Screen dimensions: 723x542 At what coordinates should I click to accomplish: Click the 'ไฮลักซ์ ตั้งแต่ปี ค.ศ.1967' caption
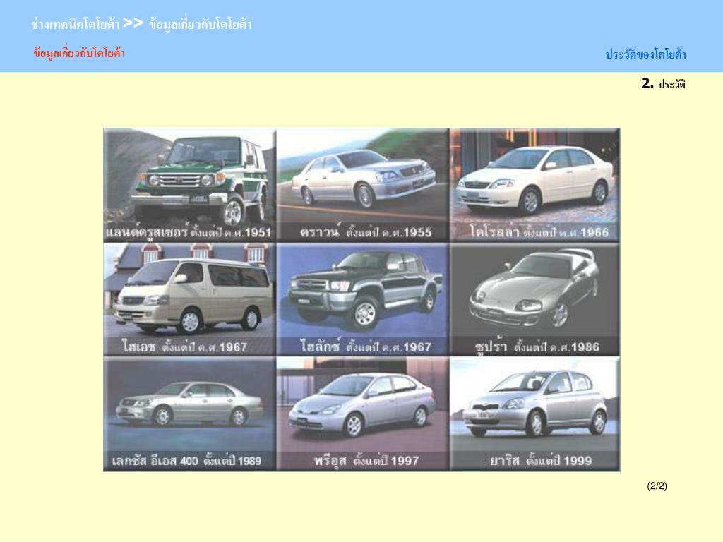point(366,346)
